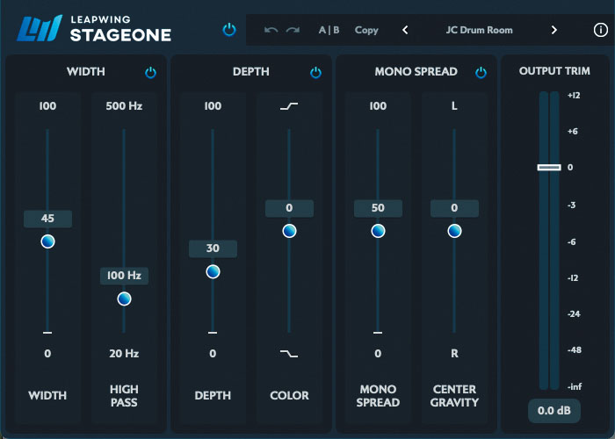Screen dimensions: 615x439
Task: Click the 0.0 dB output value field
Action: (x=554, y=411)
